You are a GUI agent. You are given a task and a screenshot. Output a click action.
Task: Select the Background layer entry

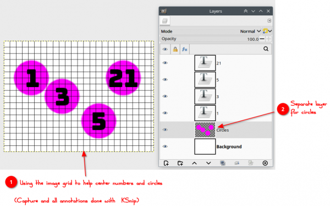coord(216,147)
